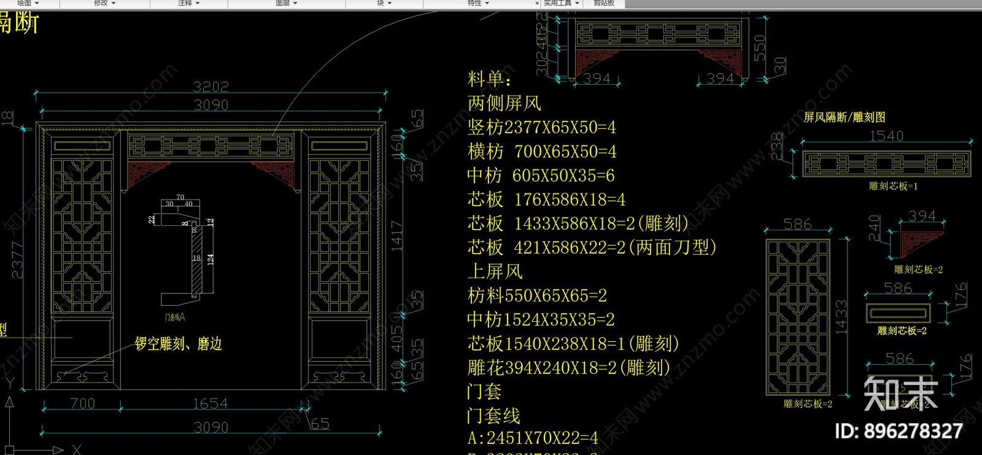
Task: Select the 屏风隔断/雕刻图 title text
Action: (x=845, y=117)
